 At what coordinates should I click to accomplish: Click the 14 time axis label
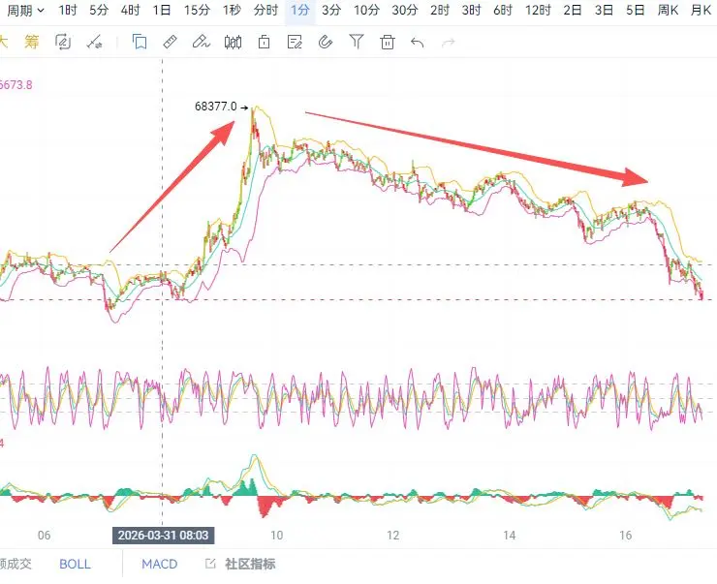[510, 536]
